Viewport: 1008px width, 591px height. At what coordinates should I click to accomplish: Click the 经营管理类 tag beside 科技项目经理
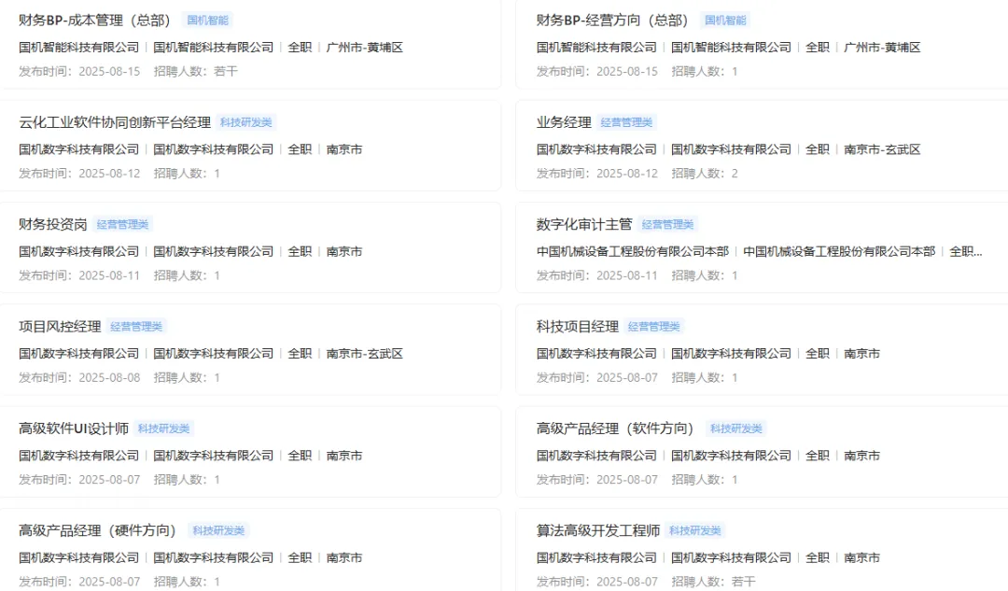[653, 327]
